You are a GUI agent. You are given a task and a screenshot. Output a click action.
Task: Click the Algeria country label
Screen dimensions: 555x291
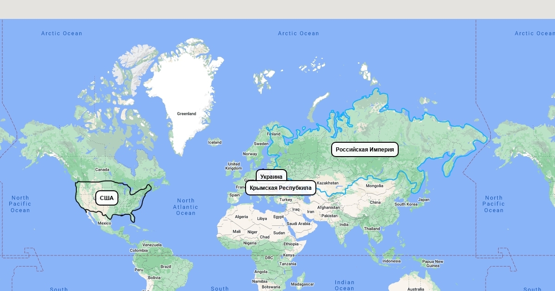click(241, 217)
